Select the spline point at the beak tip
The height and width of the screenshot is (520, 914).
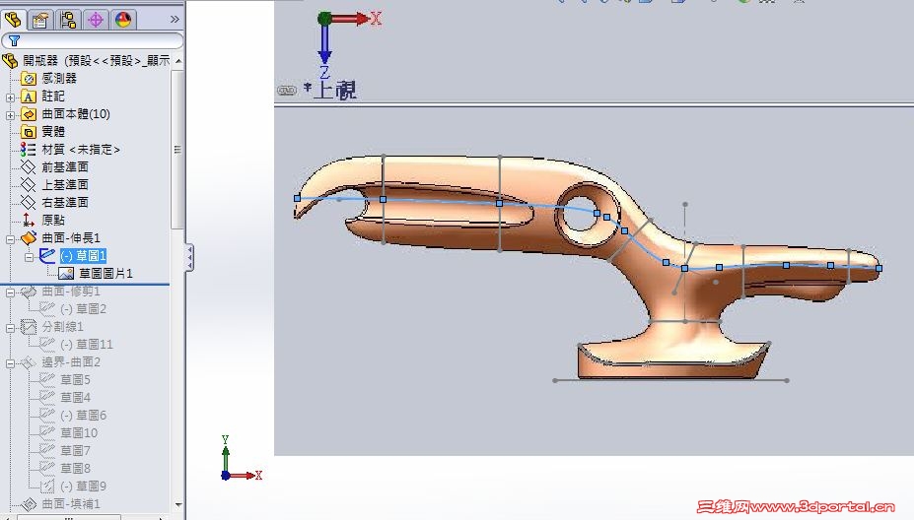[x=298, y=199]
